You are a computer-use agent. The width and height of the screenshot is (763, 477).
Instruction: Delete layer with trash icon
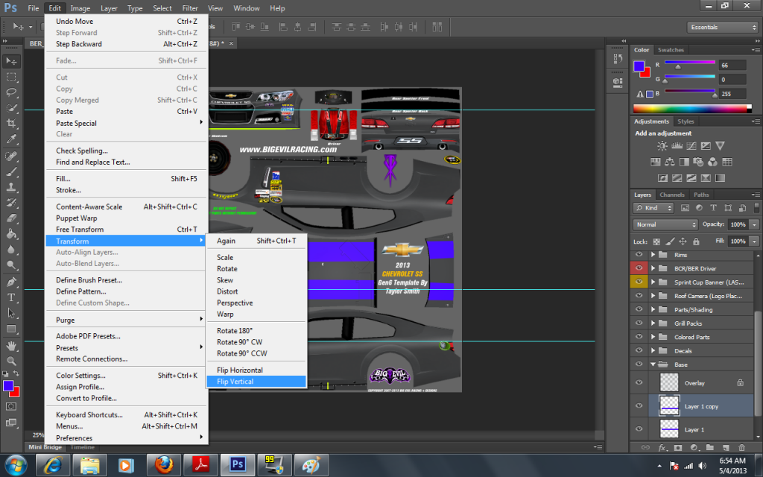point(741,447)
